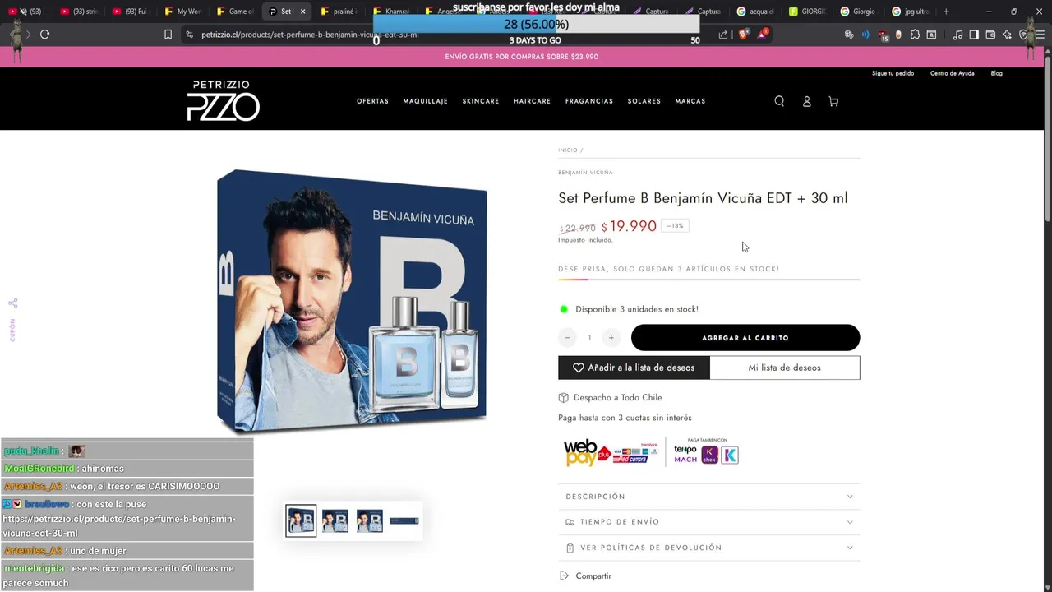Expand the Tiempo de envío section
1052x592 pixels.
click(709, 522)
